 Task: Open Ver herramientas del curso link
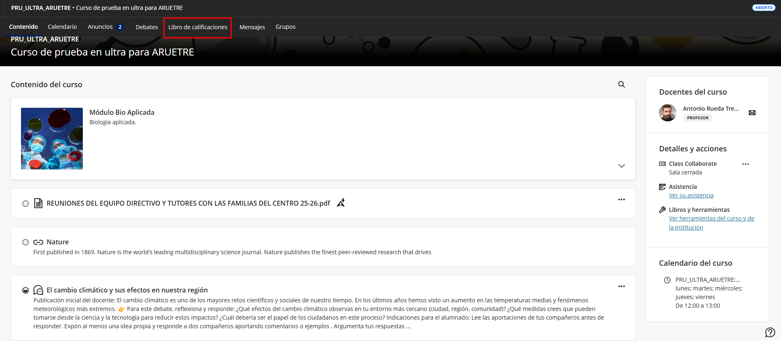point(711,218)
